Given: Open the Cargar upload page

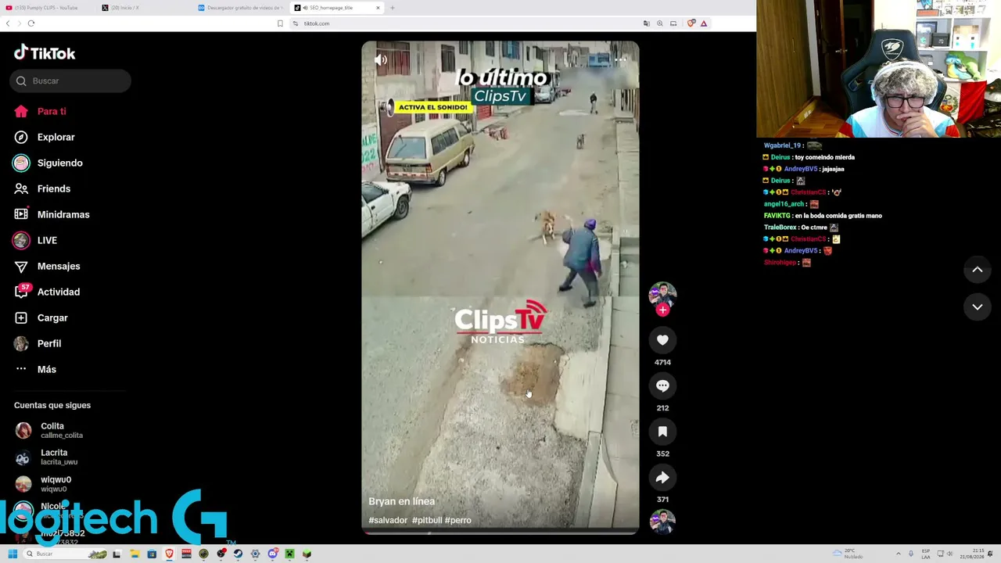Looking at the screenshot, I should click(x=41, y=317).
